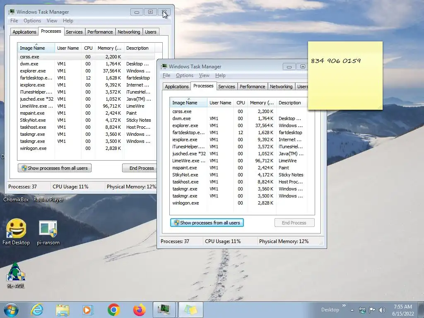Launch Internet Explorer from the taskbar
Image resolution: width=424 pixels, height=318 pixels.
[37, 310]
